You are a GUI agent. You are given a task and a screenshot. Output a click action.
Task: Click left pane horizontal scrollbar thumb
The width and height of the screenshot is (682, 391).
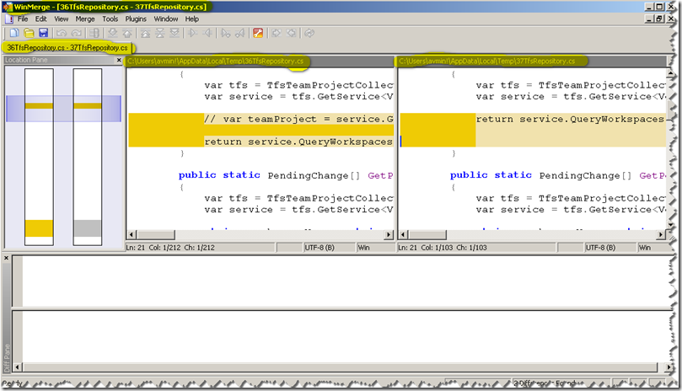[x=156, y=235]
